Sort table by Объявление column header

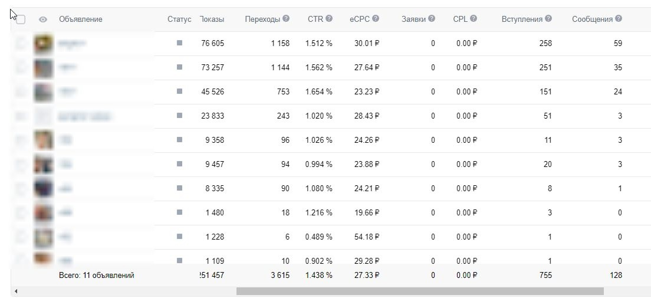tap(81, 19)
